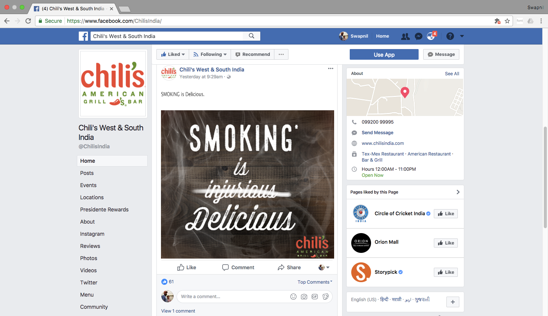
Task: Click the Quick Help question mark icon
Action: coord(450,36)
